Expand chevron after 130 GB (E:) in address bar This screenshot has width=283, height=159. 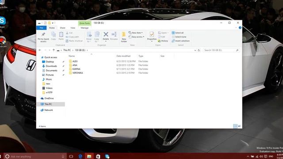point(87,50)
